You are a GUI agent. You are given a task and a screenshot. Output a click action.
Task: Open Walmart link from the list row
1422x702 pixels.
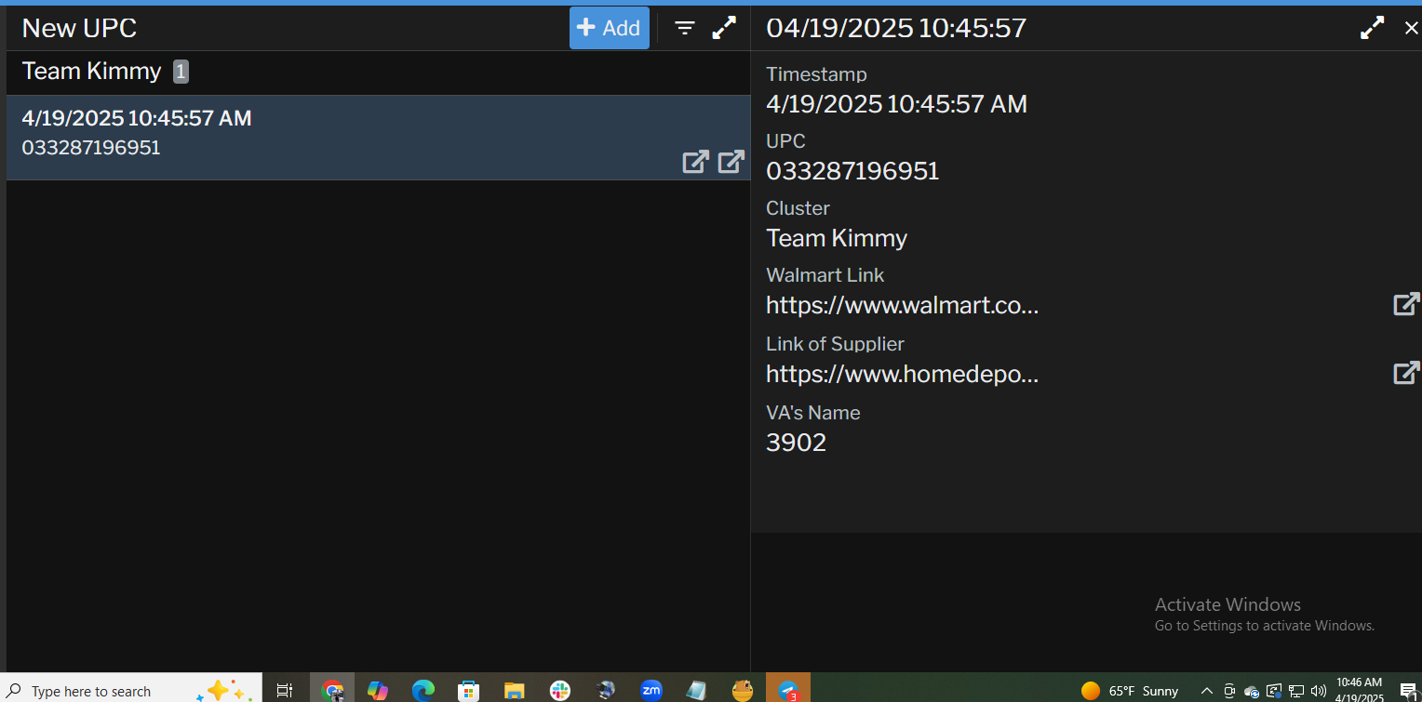pos(695,162)
